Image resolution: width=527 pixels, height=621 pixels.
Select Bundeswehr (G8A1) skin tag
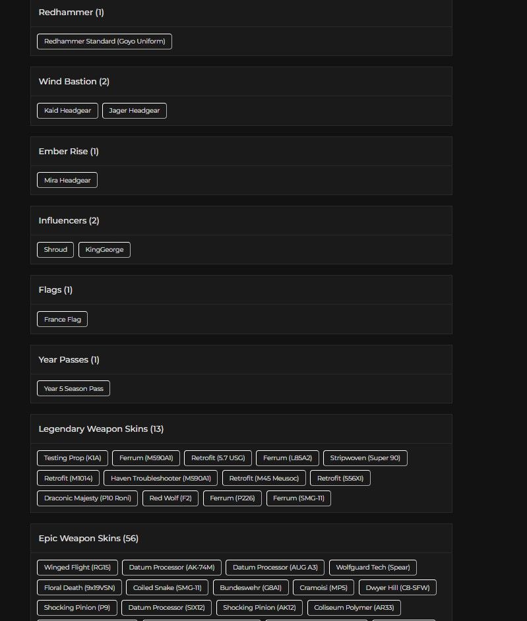pyautogui.click(x=251, y=588)
